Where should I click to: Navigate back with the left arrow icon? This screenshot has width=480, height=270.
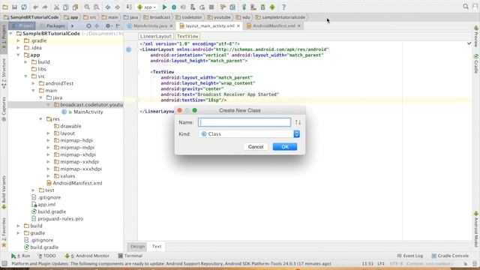tap(108, 7)
